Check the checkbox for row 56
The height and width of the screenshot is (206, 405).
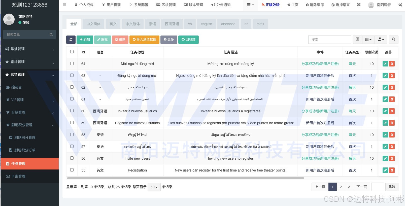pyautogui.click(x=72, y=158)
